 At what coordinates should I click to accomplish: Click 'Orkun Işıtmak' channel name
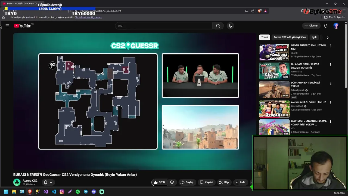point(298,90)
